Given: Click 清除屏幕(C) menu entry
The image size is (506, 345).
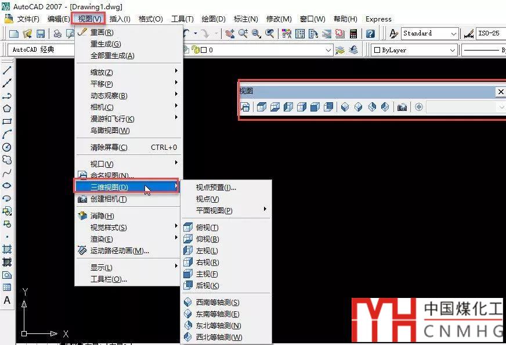Looking at the screenshot, I should pos(109,148).
